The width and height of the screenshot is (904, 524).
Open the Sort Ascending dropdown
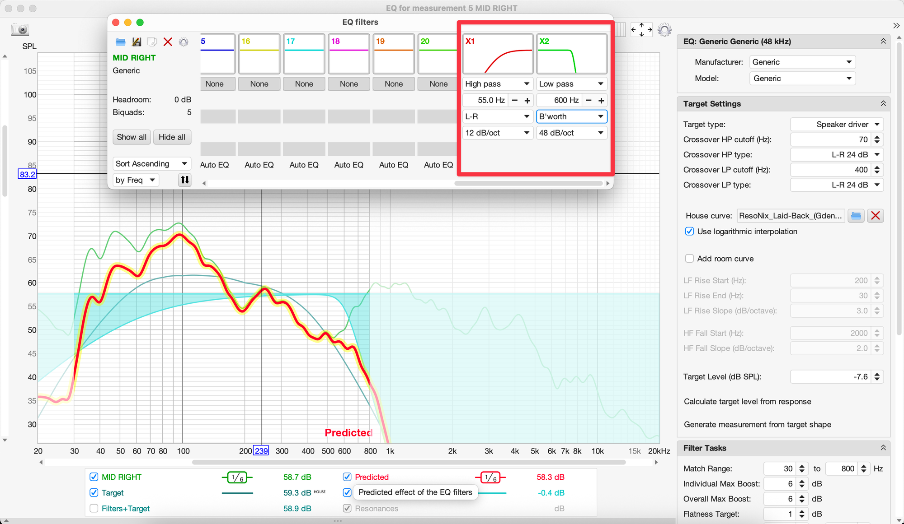point(151,164)
